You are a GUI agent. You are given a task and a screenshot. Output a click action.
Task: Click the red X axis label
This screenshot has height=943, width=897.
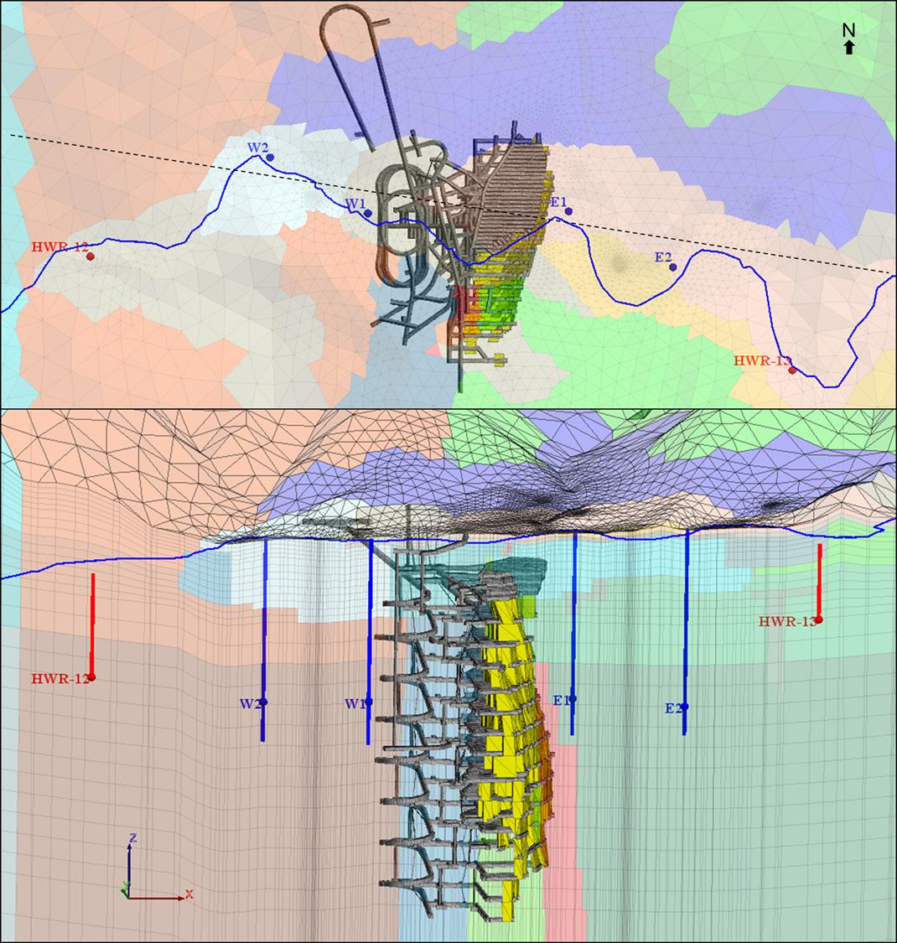[x=189, y=894]
